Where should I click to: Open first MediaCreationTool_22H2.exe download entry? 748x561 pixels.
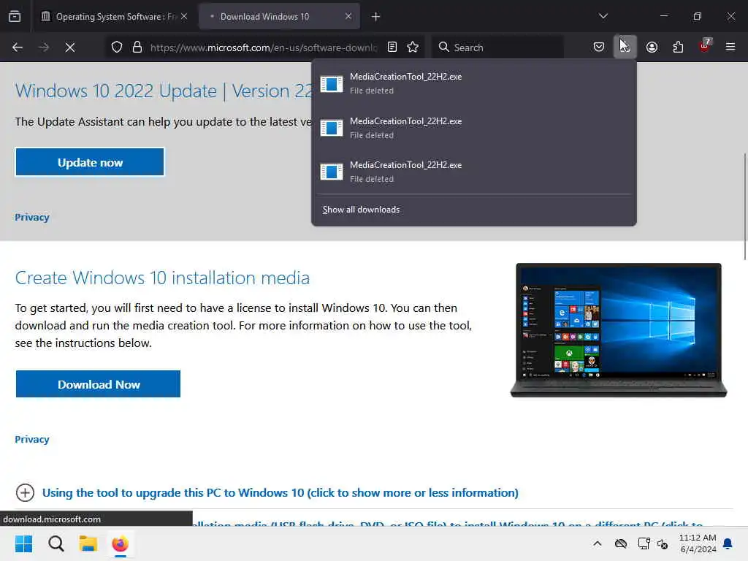click(x=473, y=83)
